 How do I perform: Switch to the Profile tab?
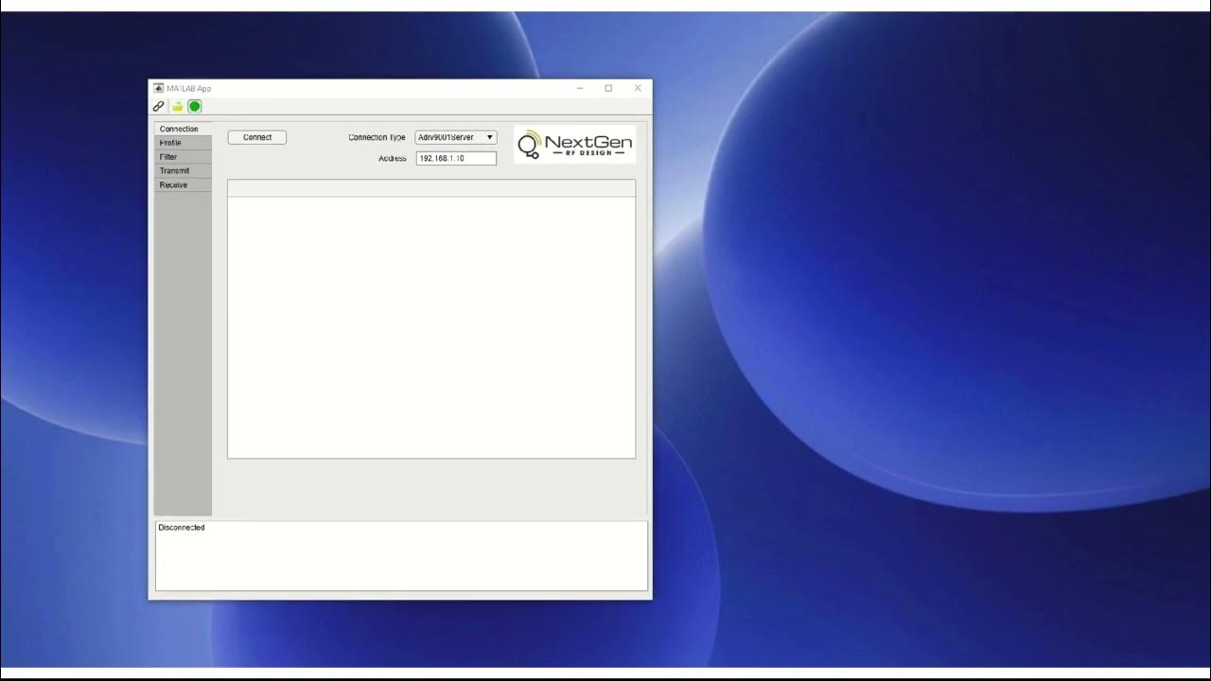coord(183,143)
